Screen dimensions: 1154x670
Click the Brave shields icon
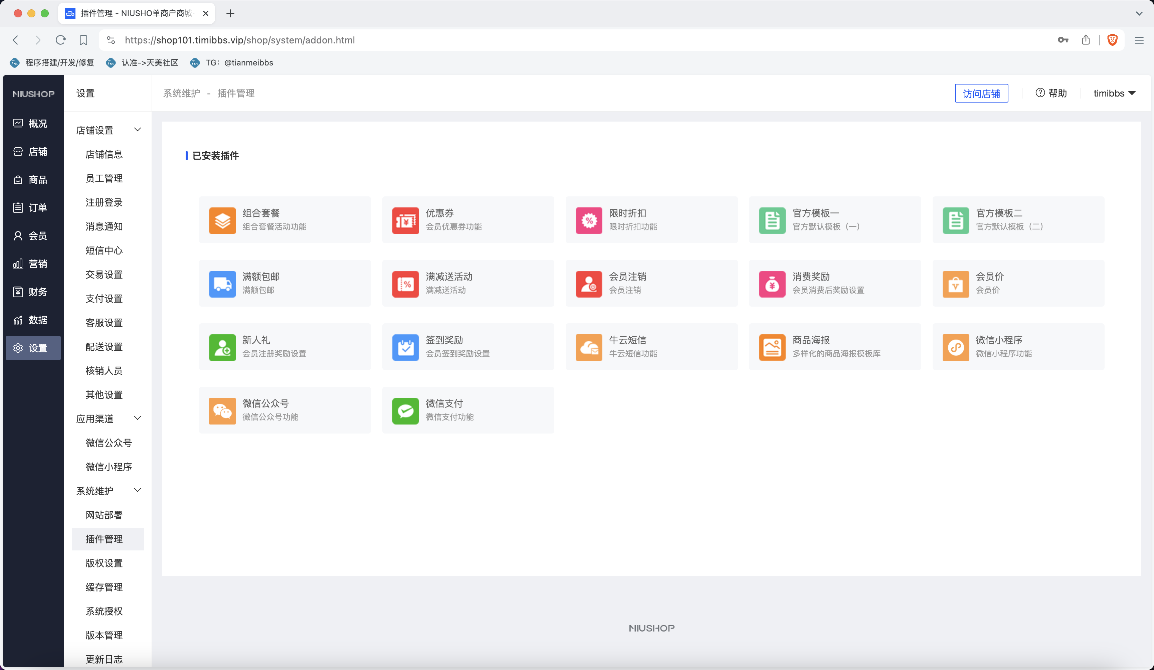pyautogui.click(x=1112, y=40)
